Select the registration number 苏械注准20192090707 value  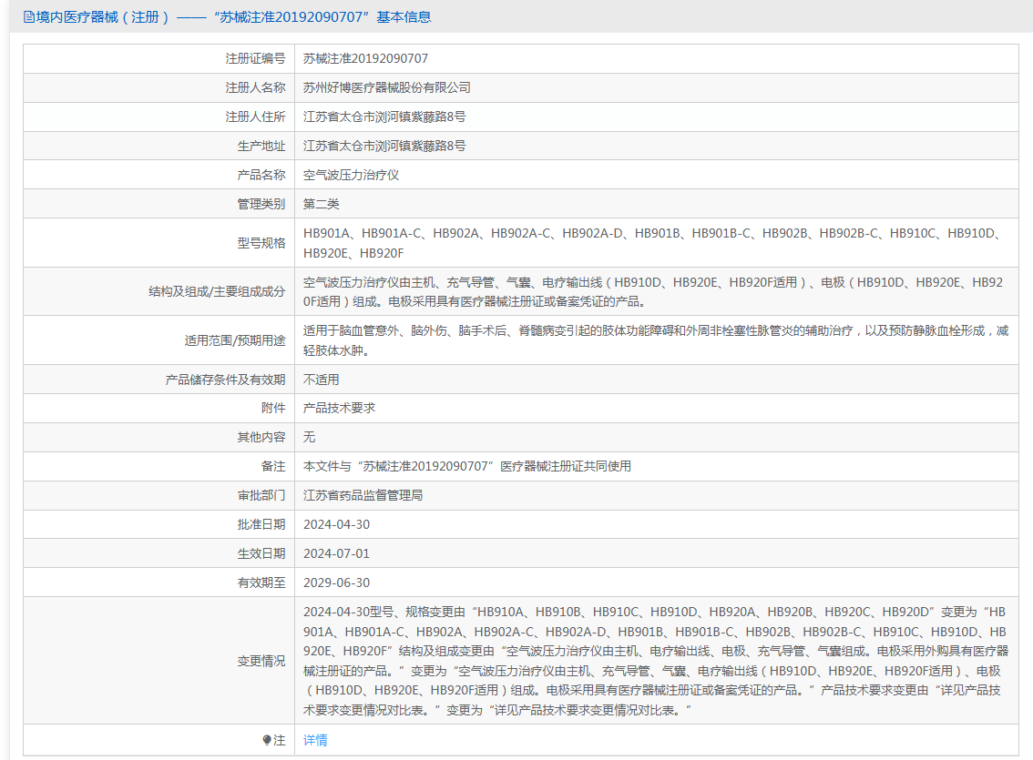365,58
